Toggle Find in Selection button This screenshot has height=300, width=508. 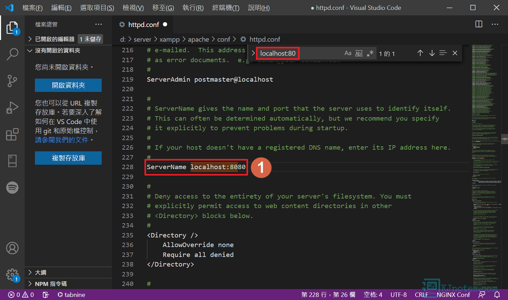pos(443,53)
